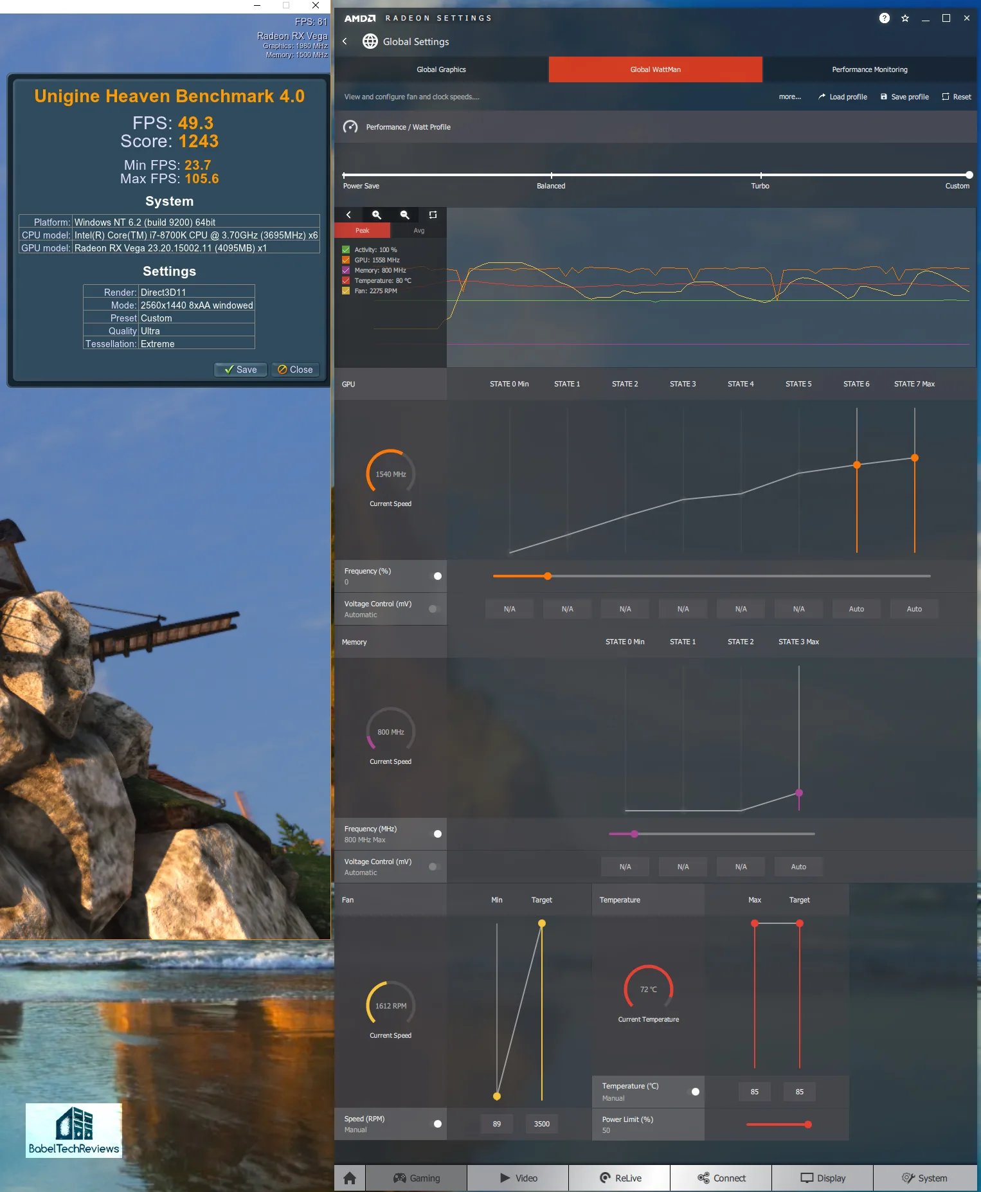Open the System section

(x=924, y=1178)
